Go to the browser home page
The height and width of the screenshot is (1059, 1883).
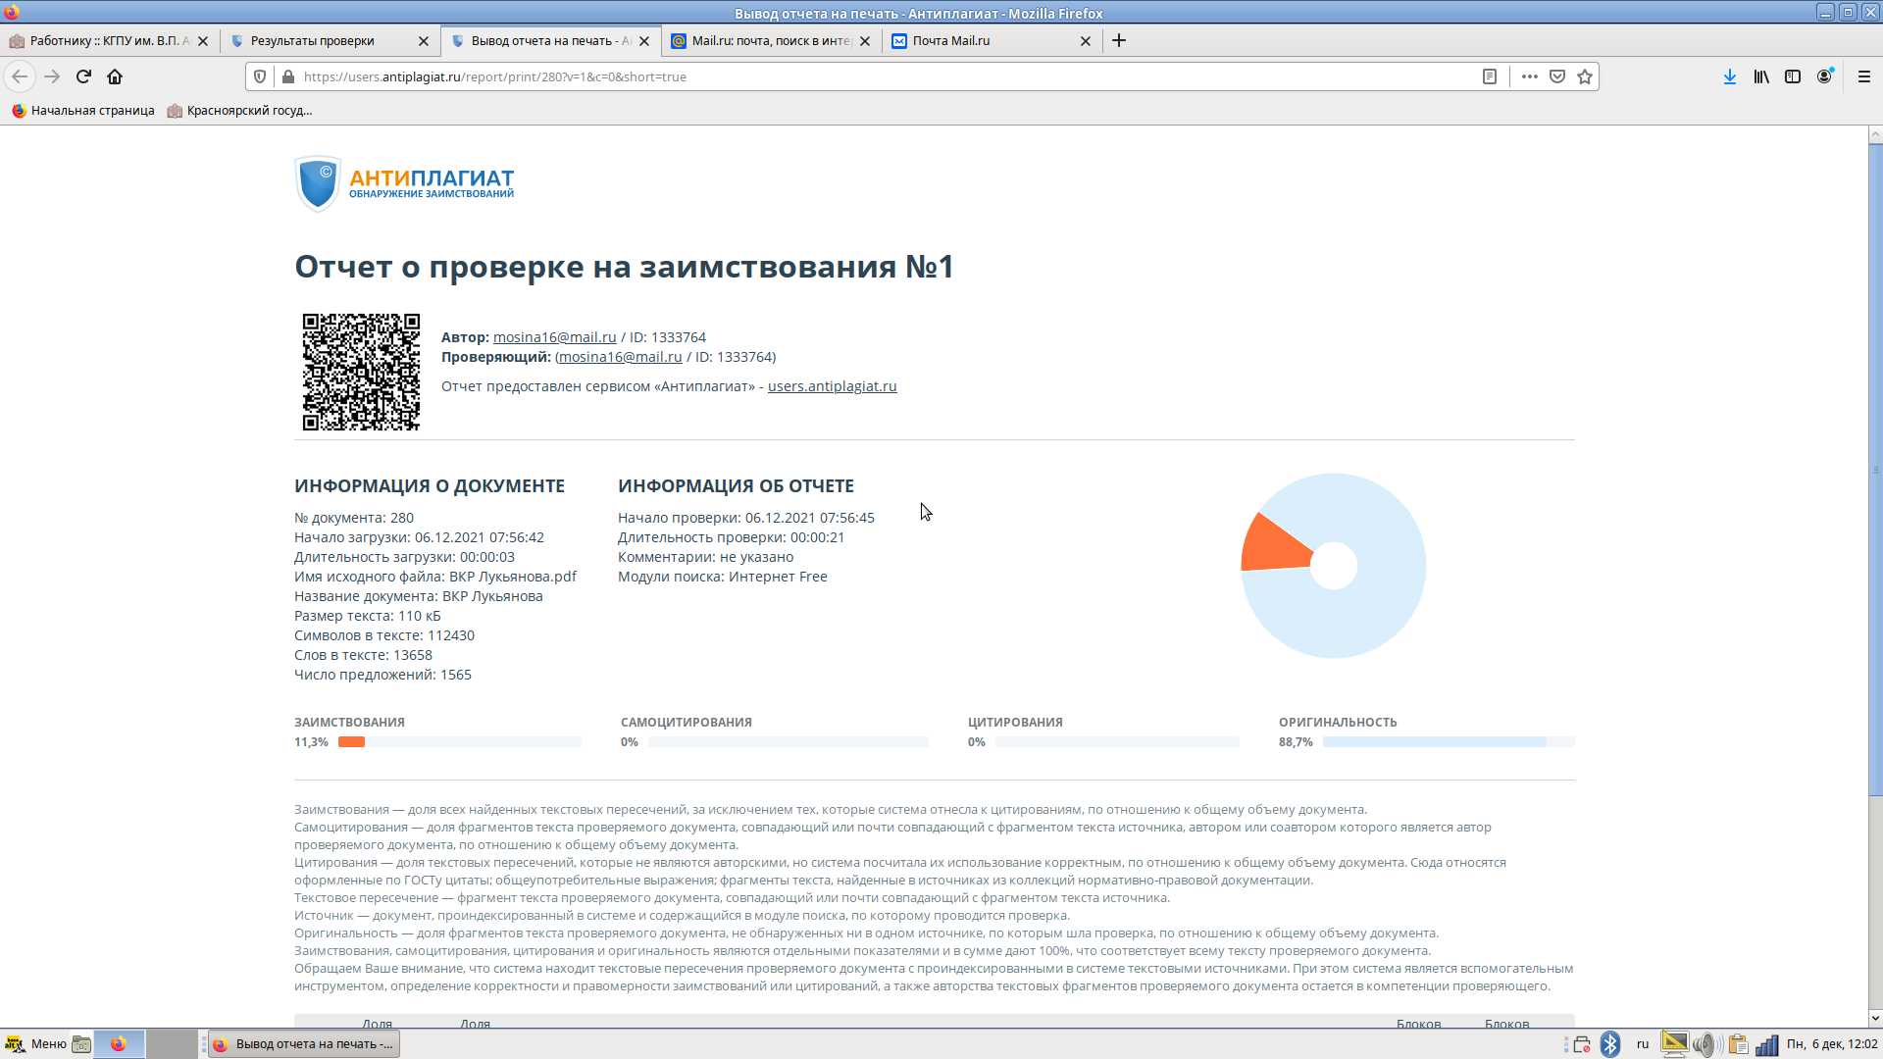(115, 76)
